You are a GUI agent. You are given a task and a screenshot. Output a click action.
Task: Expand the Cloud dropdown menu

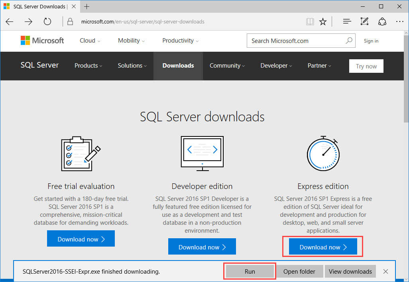(90, 41)
